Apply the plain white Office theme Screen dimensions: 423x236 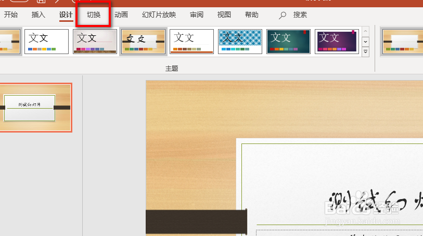coord(46,42)
